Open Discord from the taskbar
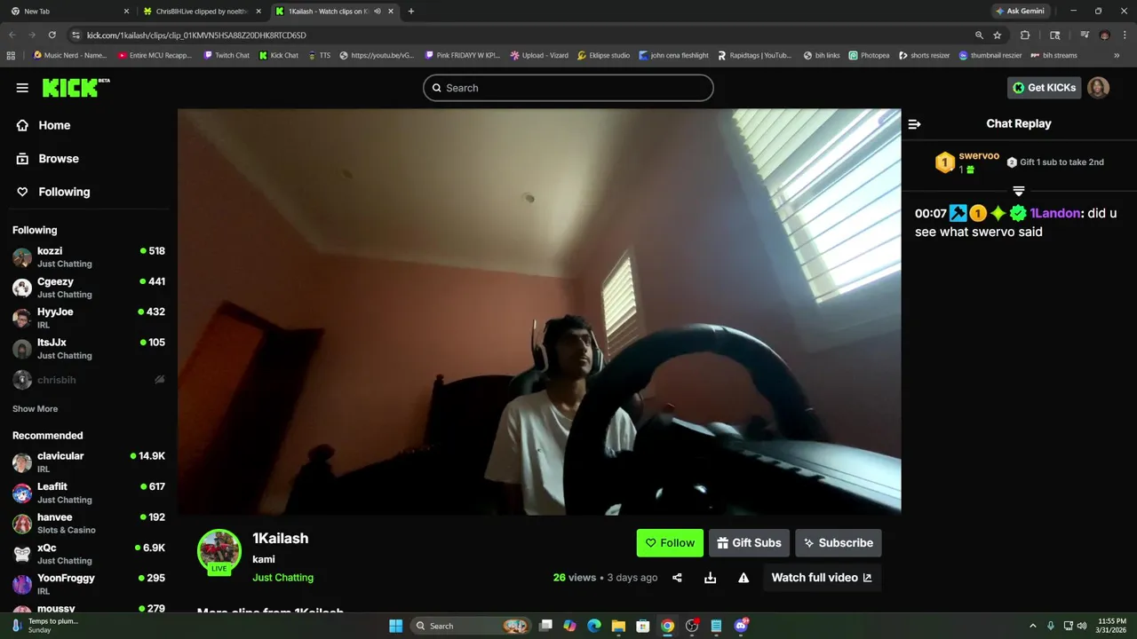 (x=741, y=626)
